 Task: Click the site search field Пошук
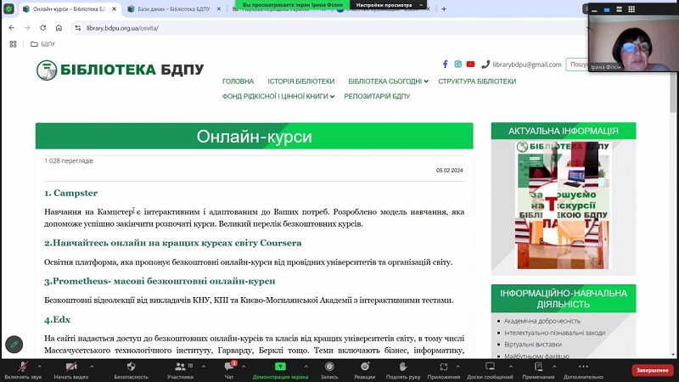(x=578, y=65)
